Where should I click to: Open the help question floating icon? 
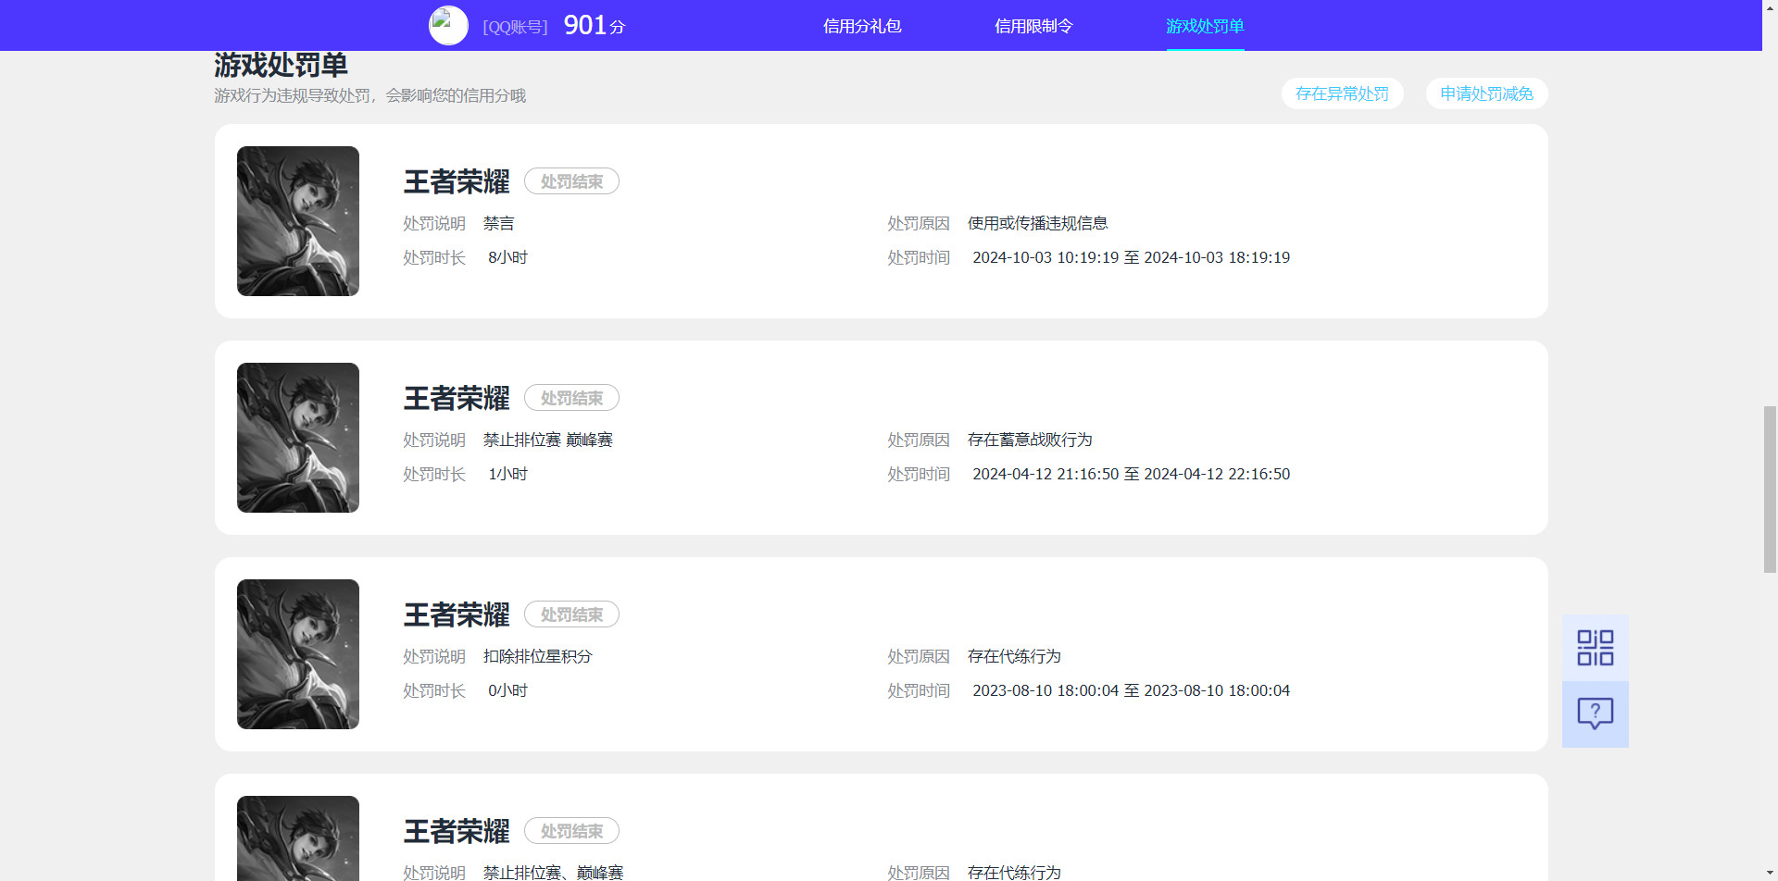point(1595,714)
